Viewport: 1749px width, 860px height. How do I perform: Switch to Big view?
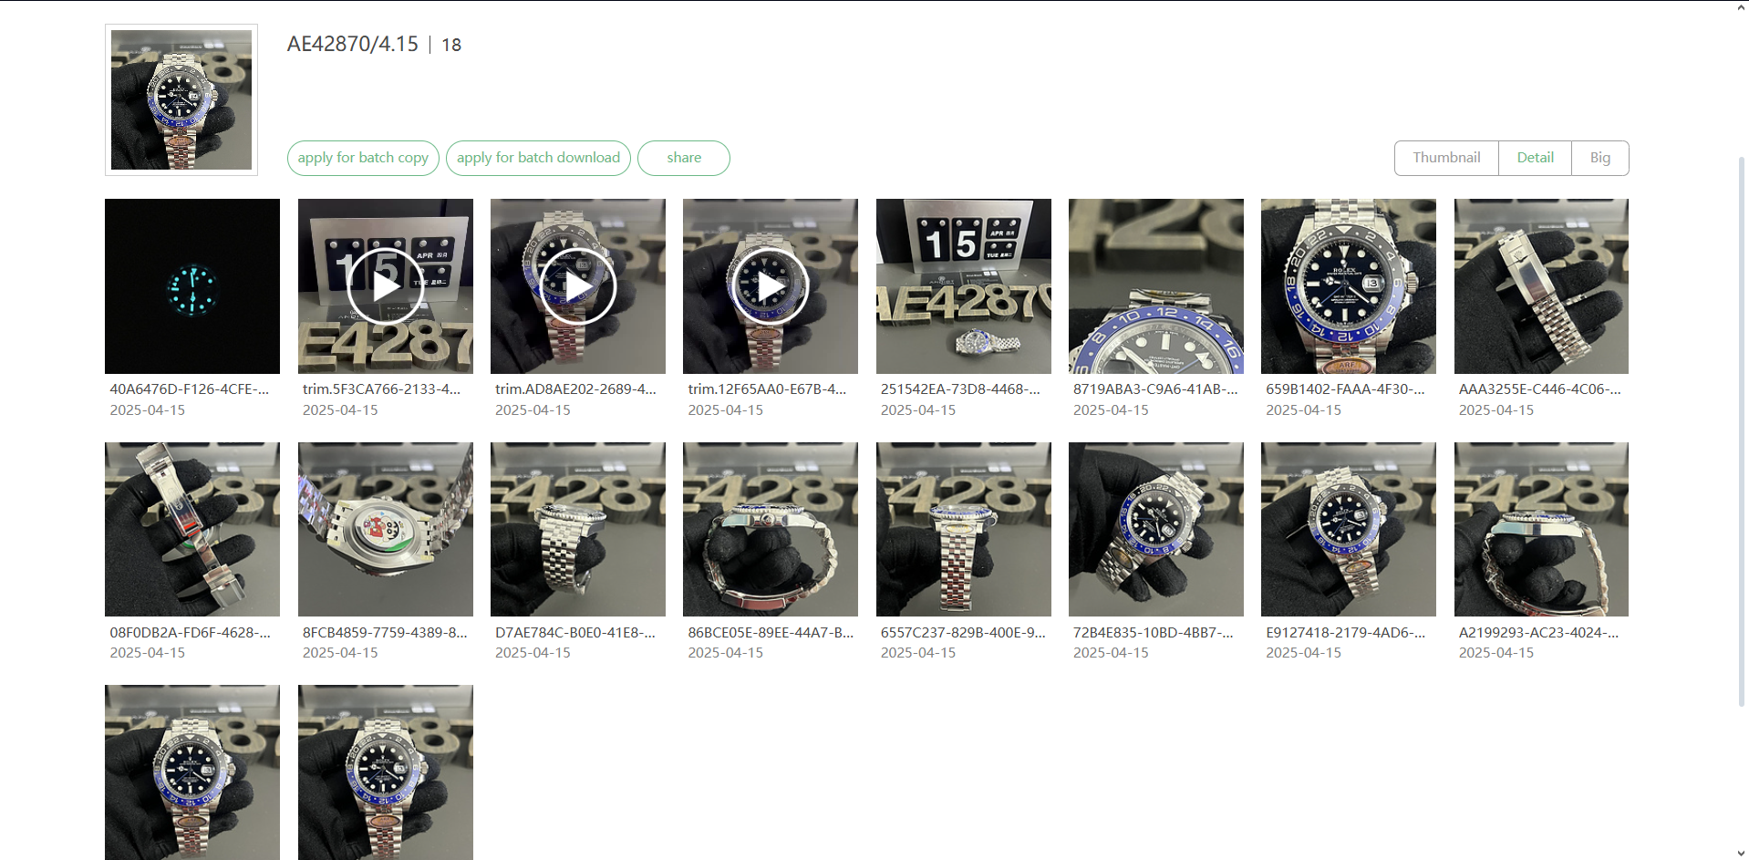1600,158
